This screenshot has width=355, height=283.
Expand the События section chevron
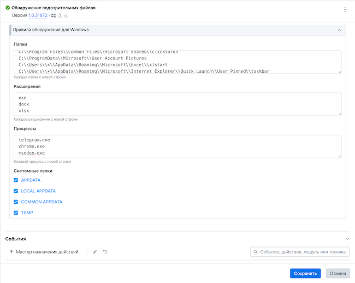click(x=347, y=239)
